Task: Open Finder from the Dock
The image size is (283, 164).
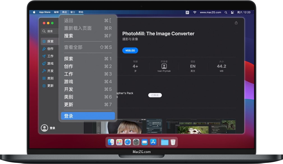Action: 111,142
